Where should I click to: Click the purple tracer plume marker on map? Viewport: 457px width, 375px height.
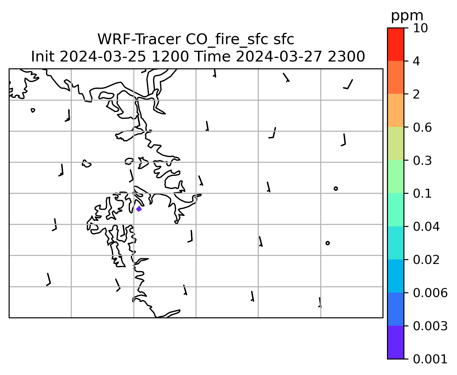(139, 209)
